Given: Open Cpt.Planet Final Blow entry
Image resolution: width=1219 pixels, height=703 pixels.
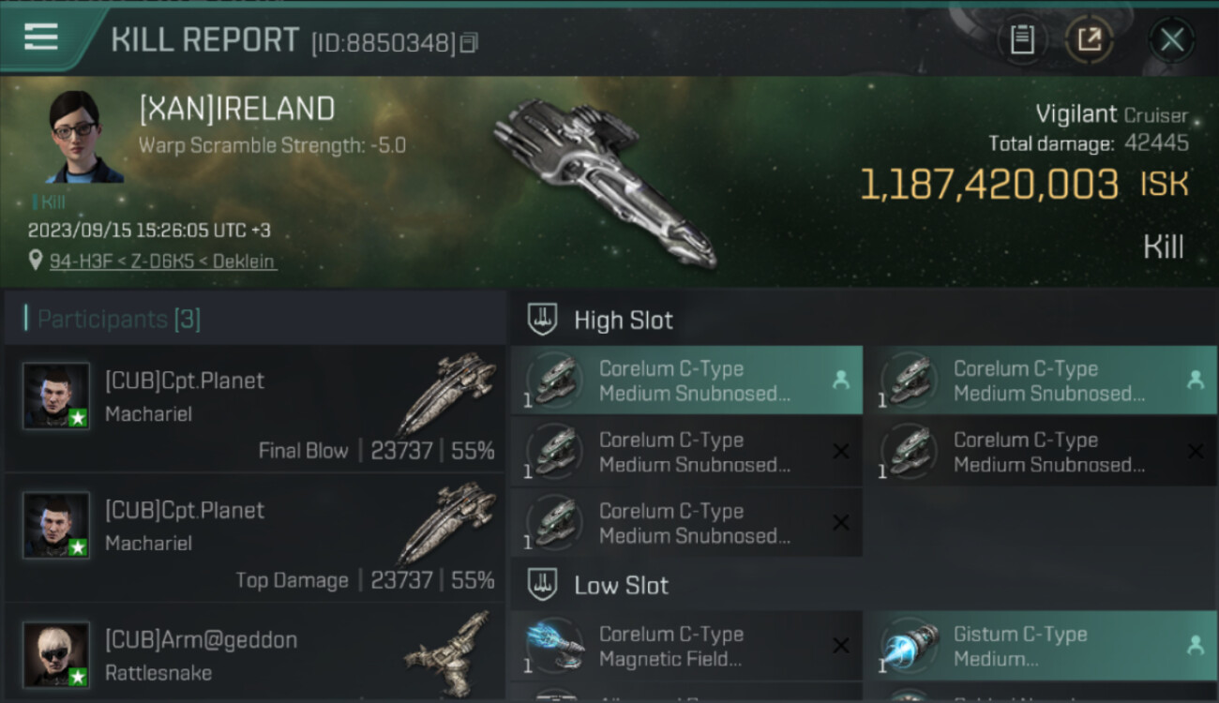Looking at the screenshot, I should pyautogui.click(x=255, y=410).
